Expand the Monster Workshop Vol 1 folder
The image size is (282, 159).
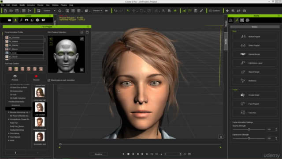click(9, 112)
